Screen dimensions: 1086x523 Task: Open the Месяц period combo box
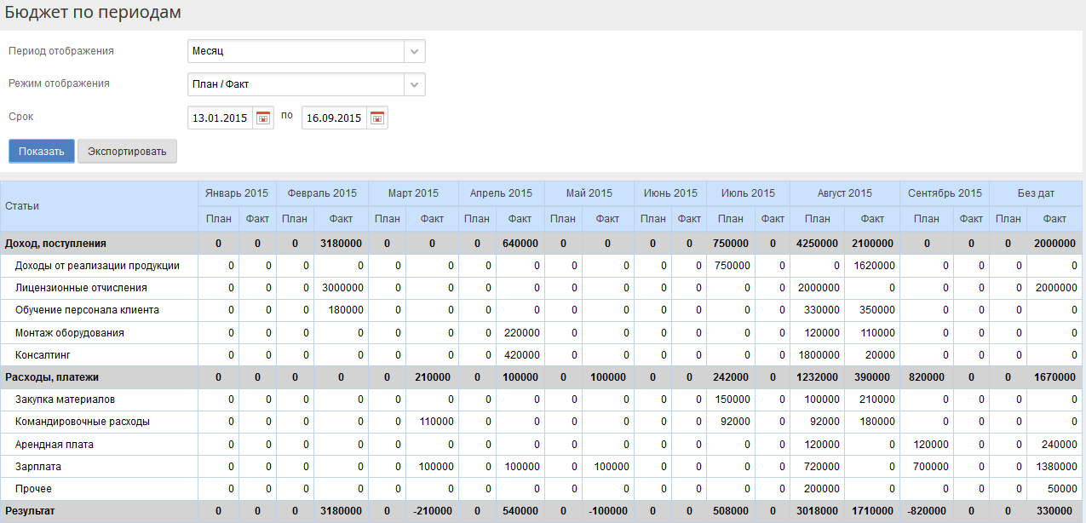[x=296, y=51]
